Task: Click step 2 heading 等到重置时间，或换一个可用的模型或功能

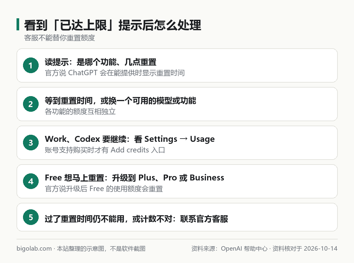Action: tap(120, 101)
